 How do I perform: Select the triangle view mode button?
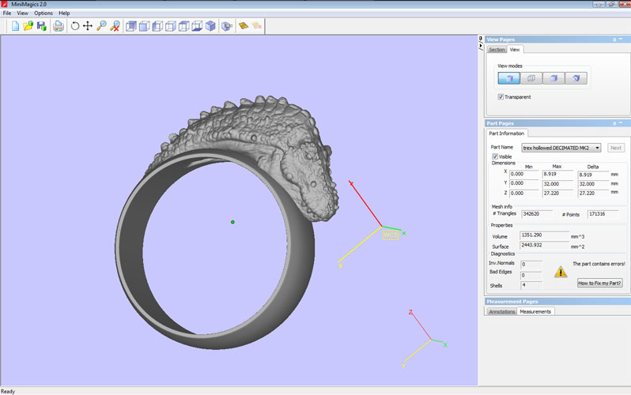coord(576,78)
